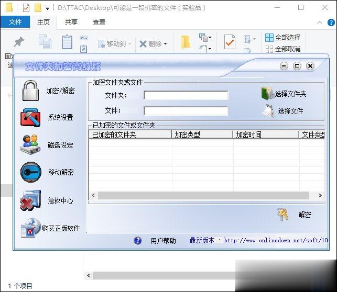This screenshot has width=337, height=292.
Task: Click the properties checkmark icon in ribbon
Action: click(230, 42)
